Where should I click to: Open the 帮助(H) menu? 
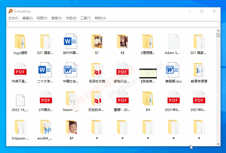[100, 18]
